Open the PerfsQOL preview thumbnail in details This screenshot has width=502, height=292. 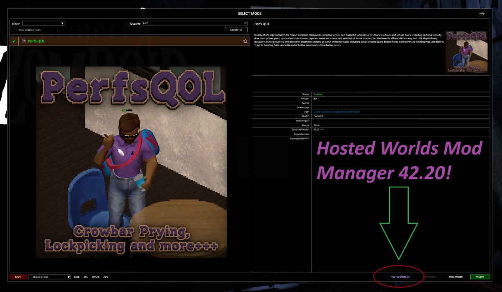tap(467, 52)
